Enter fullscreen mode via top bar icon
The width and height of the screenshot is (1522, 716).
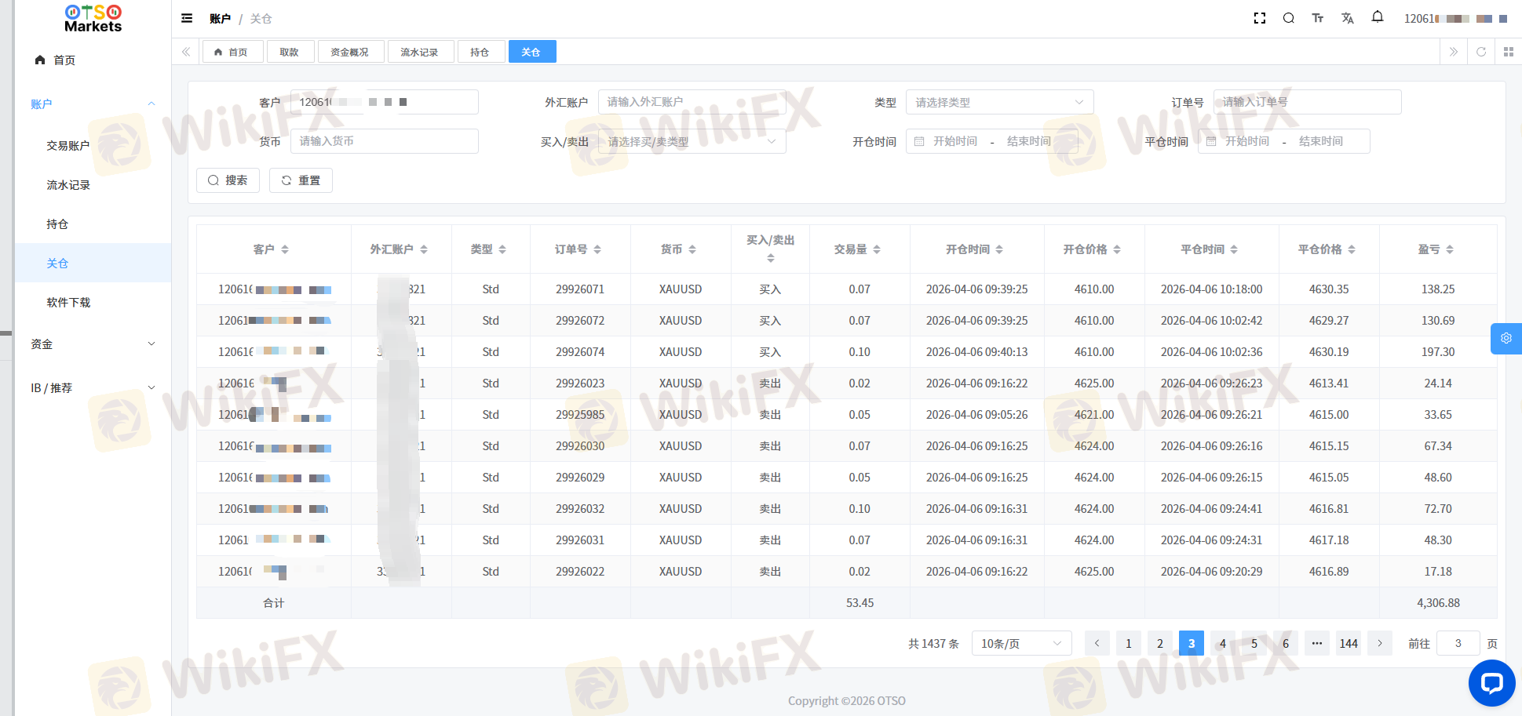tap(1260, 18)
